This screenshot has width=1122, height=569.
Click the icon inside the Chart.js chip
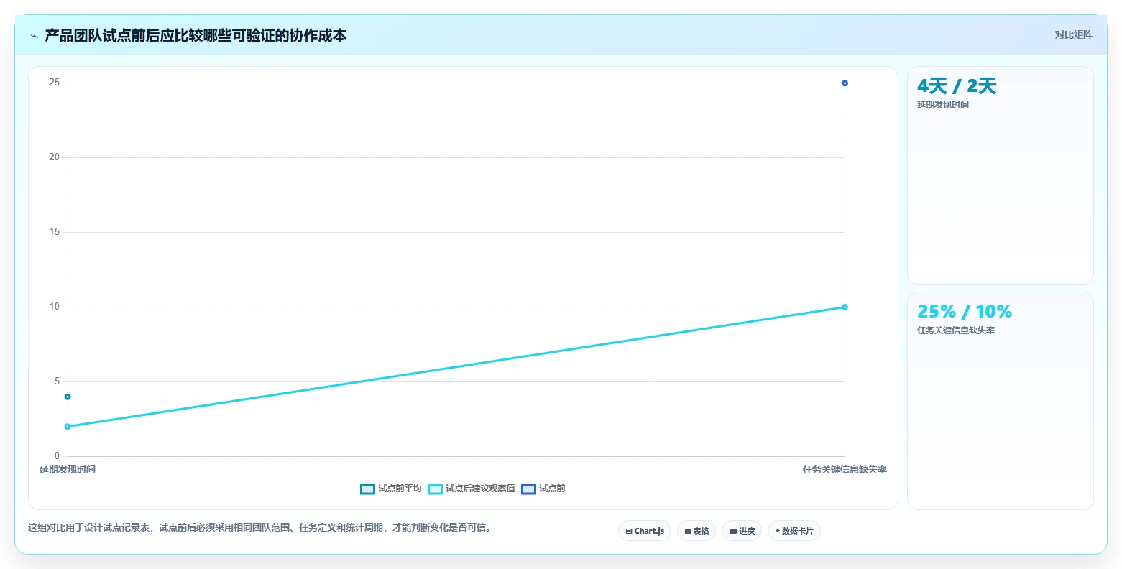click(x=629, y=532)
